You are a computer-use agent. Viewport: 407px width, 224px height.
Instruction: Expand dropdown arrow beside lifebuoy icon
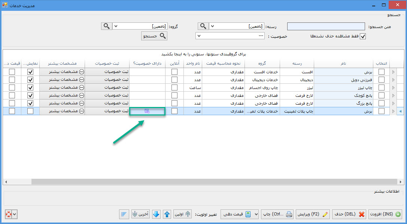click(15, 214)
